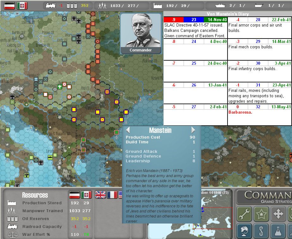
Task: Select the green unit counter near Budapest
Action: click(x=60, y=87)
